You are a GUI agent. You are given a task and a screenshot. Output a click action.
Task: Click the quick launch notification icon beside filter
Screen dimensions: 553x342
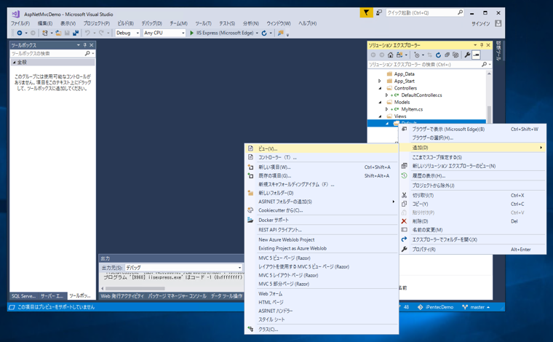379,12
